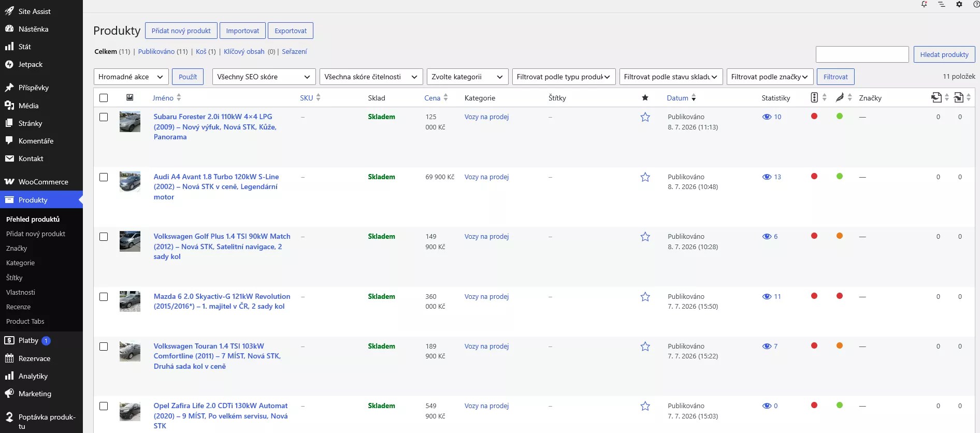The height and width of the screenshot is (433, 980).
Task: Open Všechna skóre čitelnosti dropdown
Action: click(x=371, y=77)
